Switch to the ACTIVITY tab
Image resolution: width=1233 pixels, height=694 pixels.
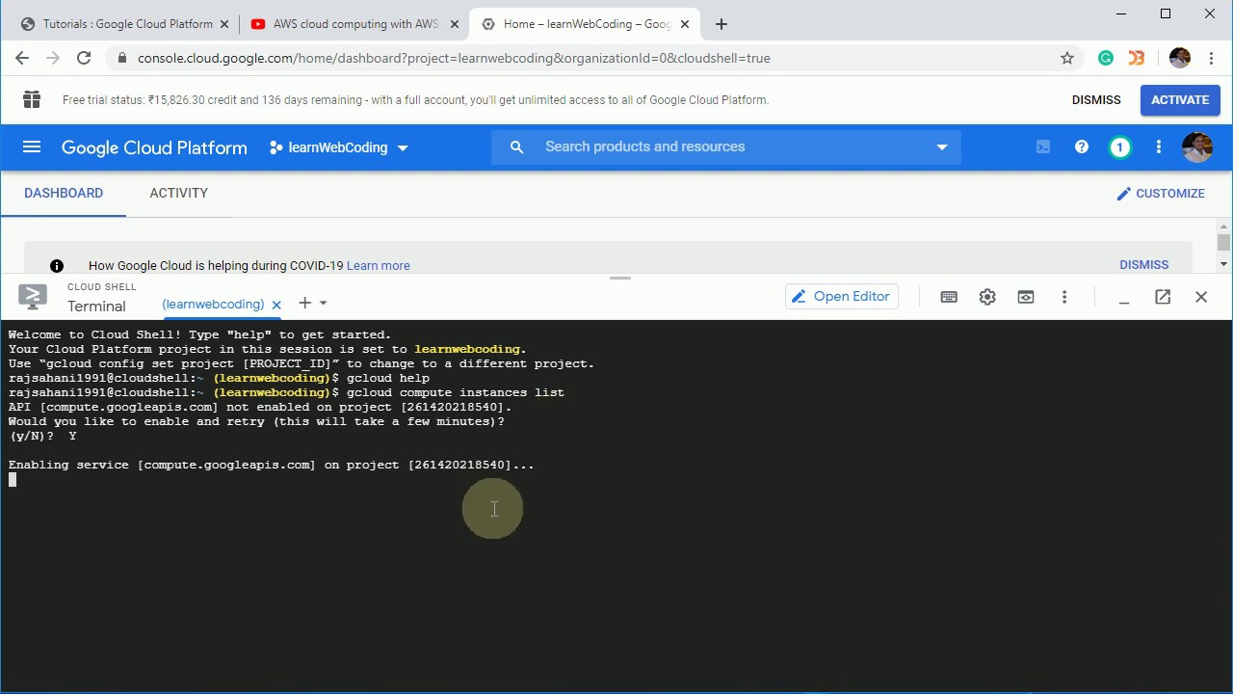[179, 193]
